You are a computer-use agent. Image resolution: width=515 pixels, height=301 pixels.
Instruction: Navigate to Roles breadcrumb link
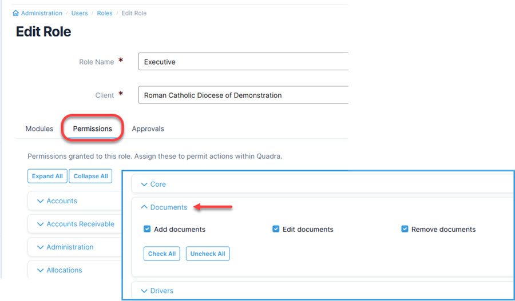pyautogui.click(x=105, y=13)
